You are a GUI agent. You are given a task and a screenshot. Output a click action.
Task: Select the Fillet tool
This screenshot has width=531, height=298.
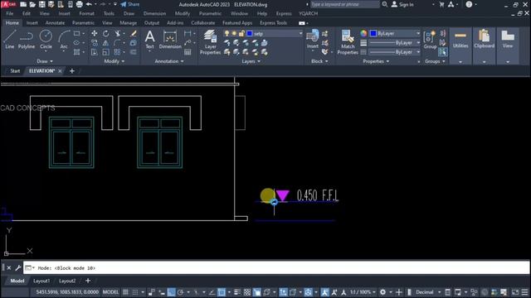coord(118,43)
